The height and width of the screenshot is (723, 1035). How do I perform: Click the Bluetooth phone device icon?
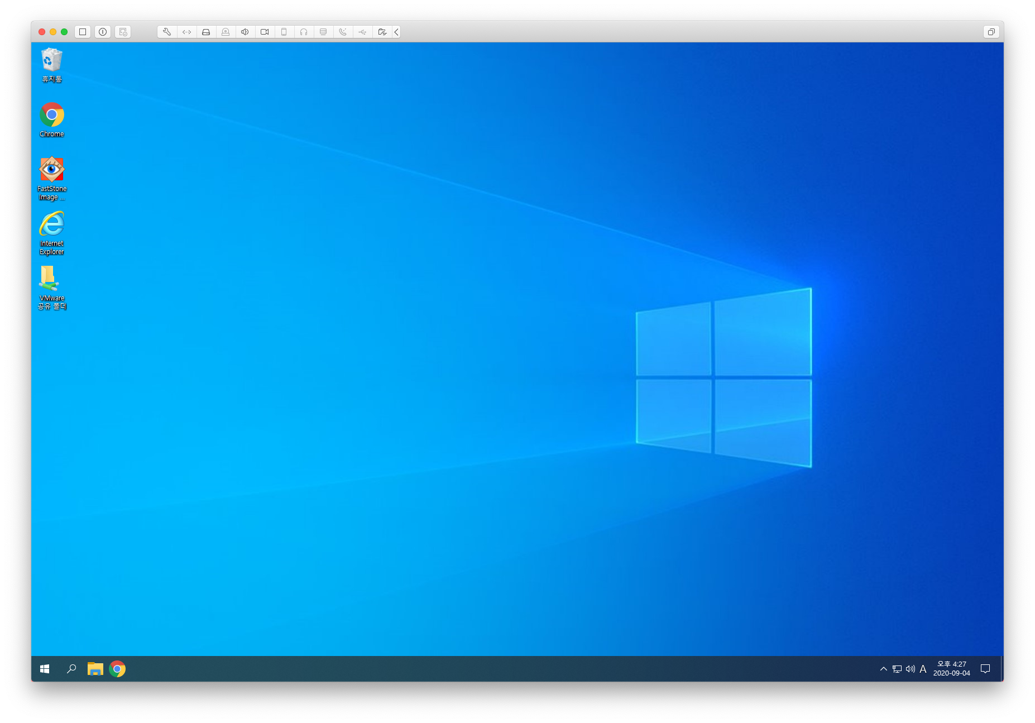coord(343,32)
